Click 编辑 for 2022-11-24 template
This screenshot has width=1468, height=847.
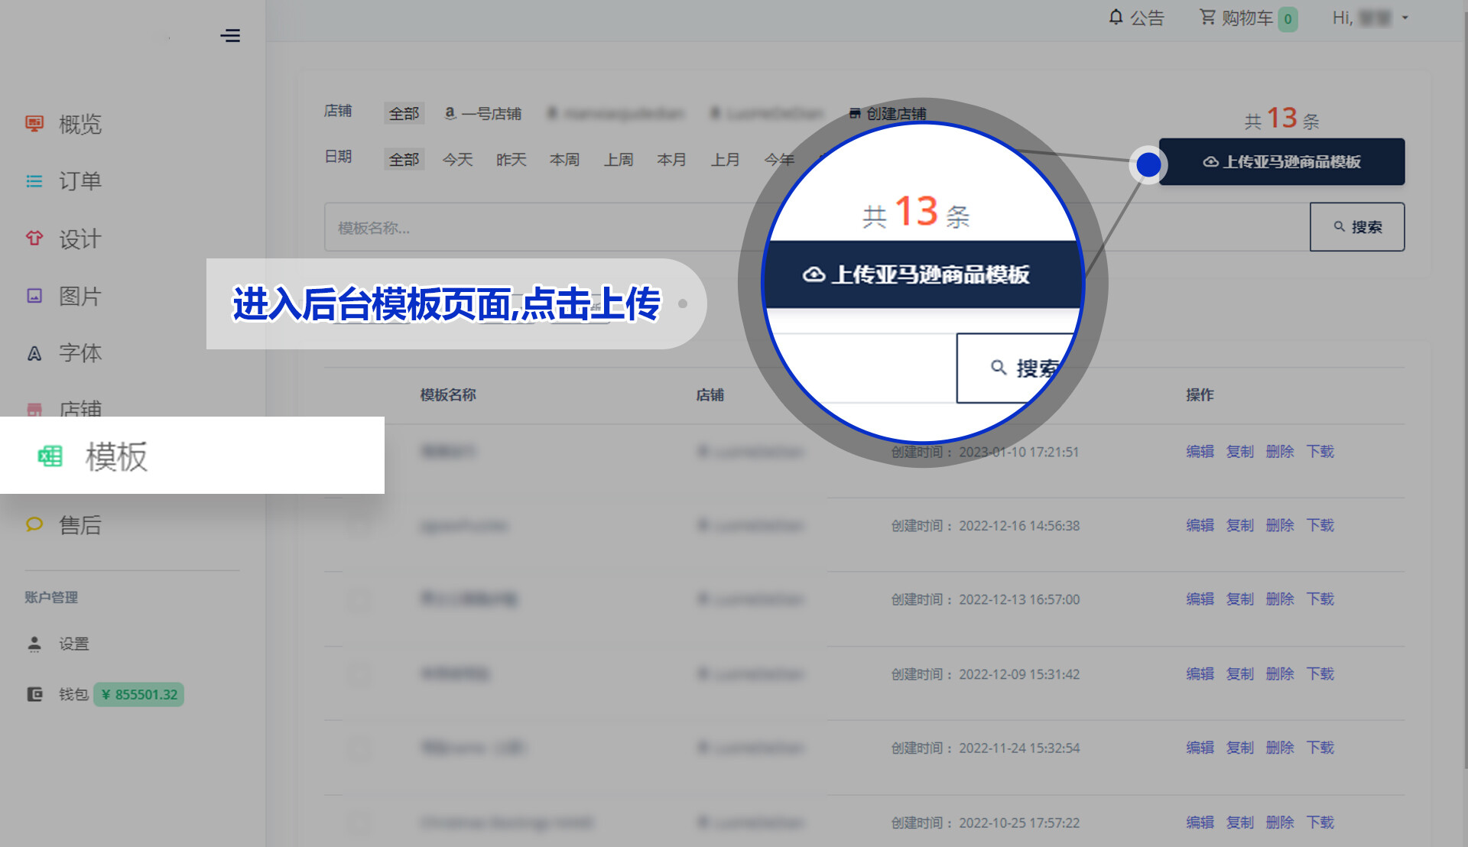coord(1200,747)
